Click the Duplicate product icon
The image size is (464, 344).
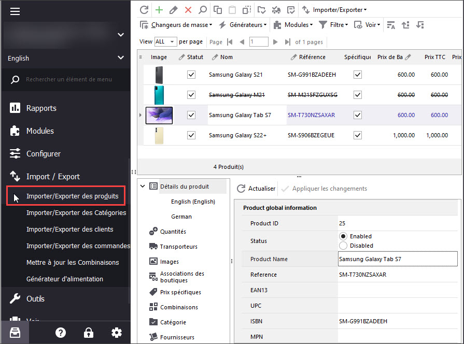click(x=247, y=10)
